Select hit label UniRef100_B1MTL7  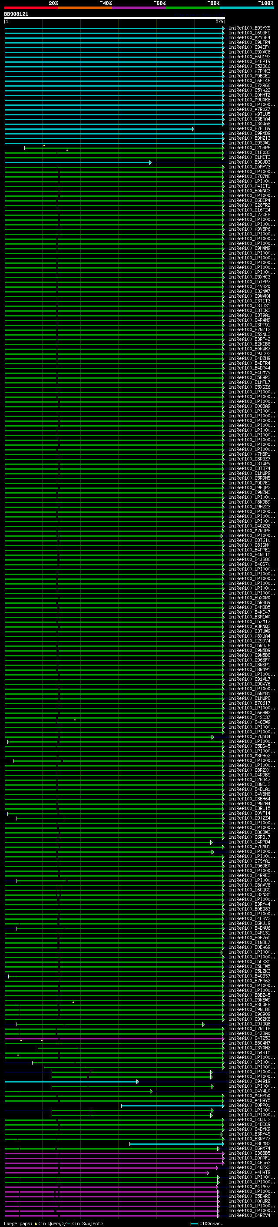(x=249, y=383)
